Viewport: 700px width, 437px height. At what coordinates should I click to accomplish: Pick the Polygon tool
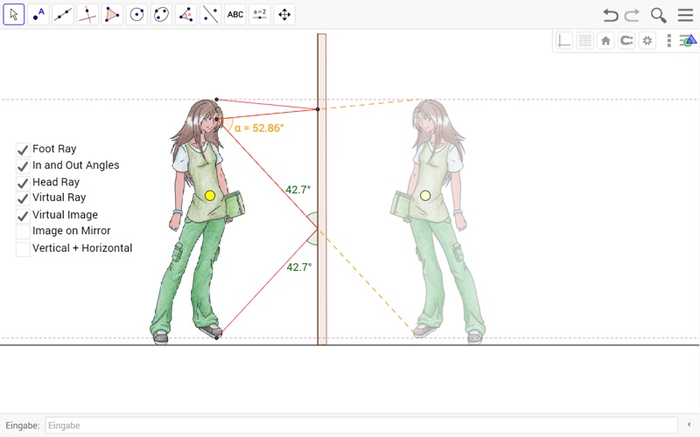point(113,14)
